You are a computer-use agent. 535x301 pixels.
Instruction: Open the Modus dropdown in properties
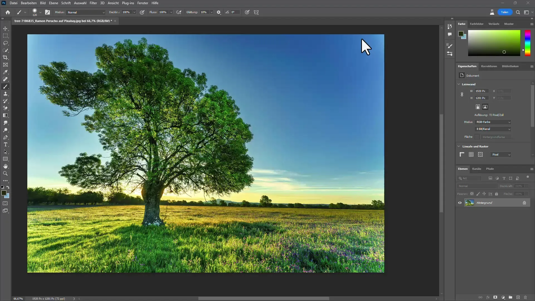(493, 122)
